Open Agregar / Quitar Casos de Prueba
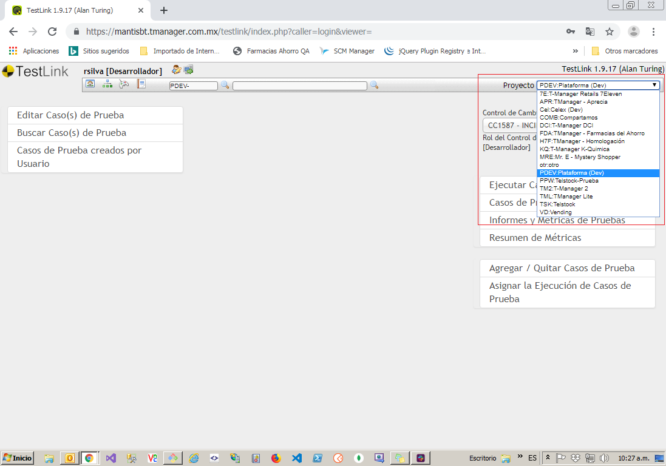Viewport: 666px width, 466px height. pyautogui.click(x=568, y=268)
